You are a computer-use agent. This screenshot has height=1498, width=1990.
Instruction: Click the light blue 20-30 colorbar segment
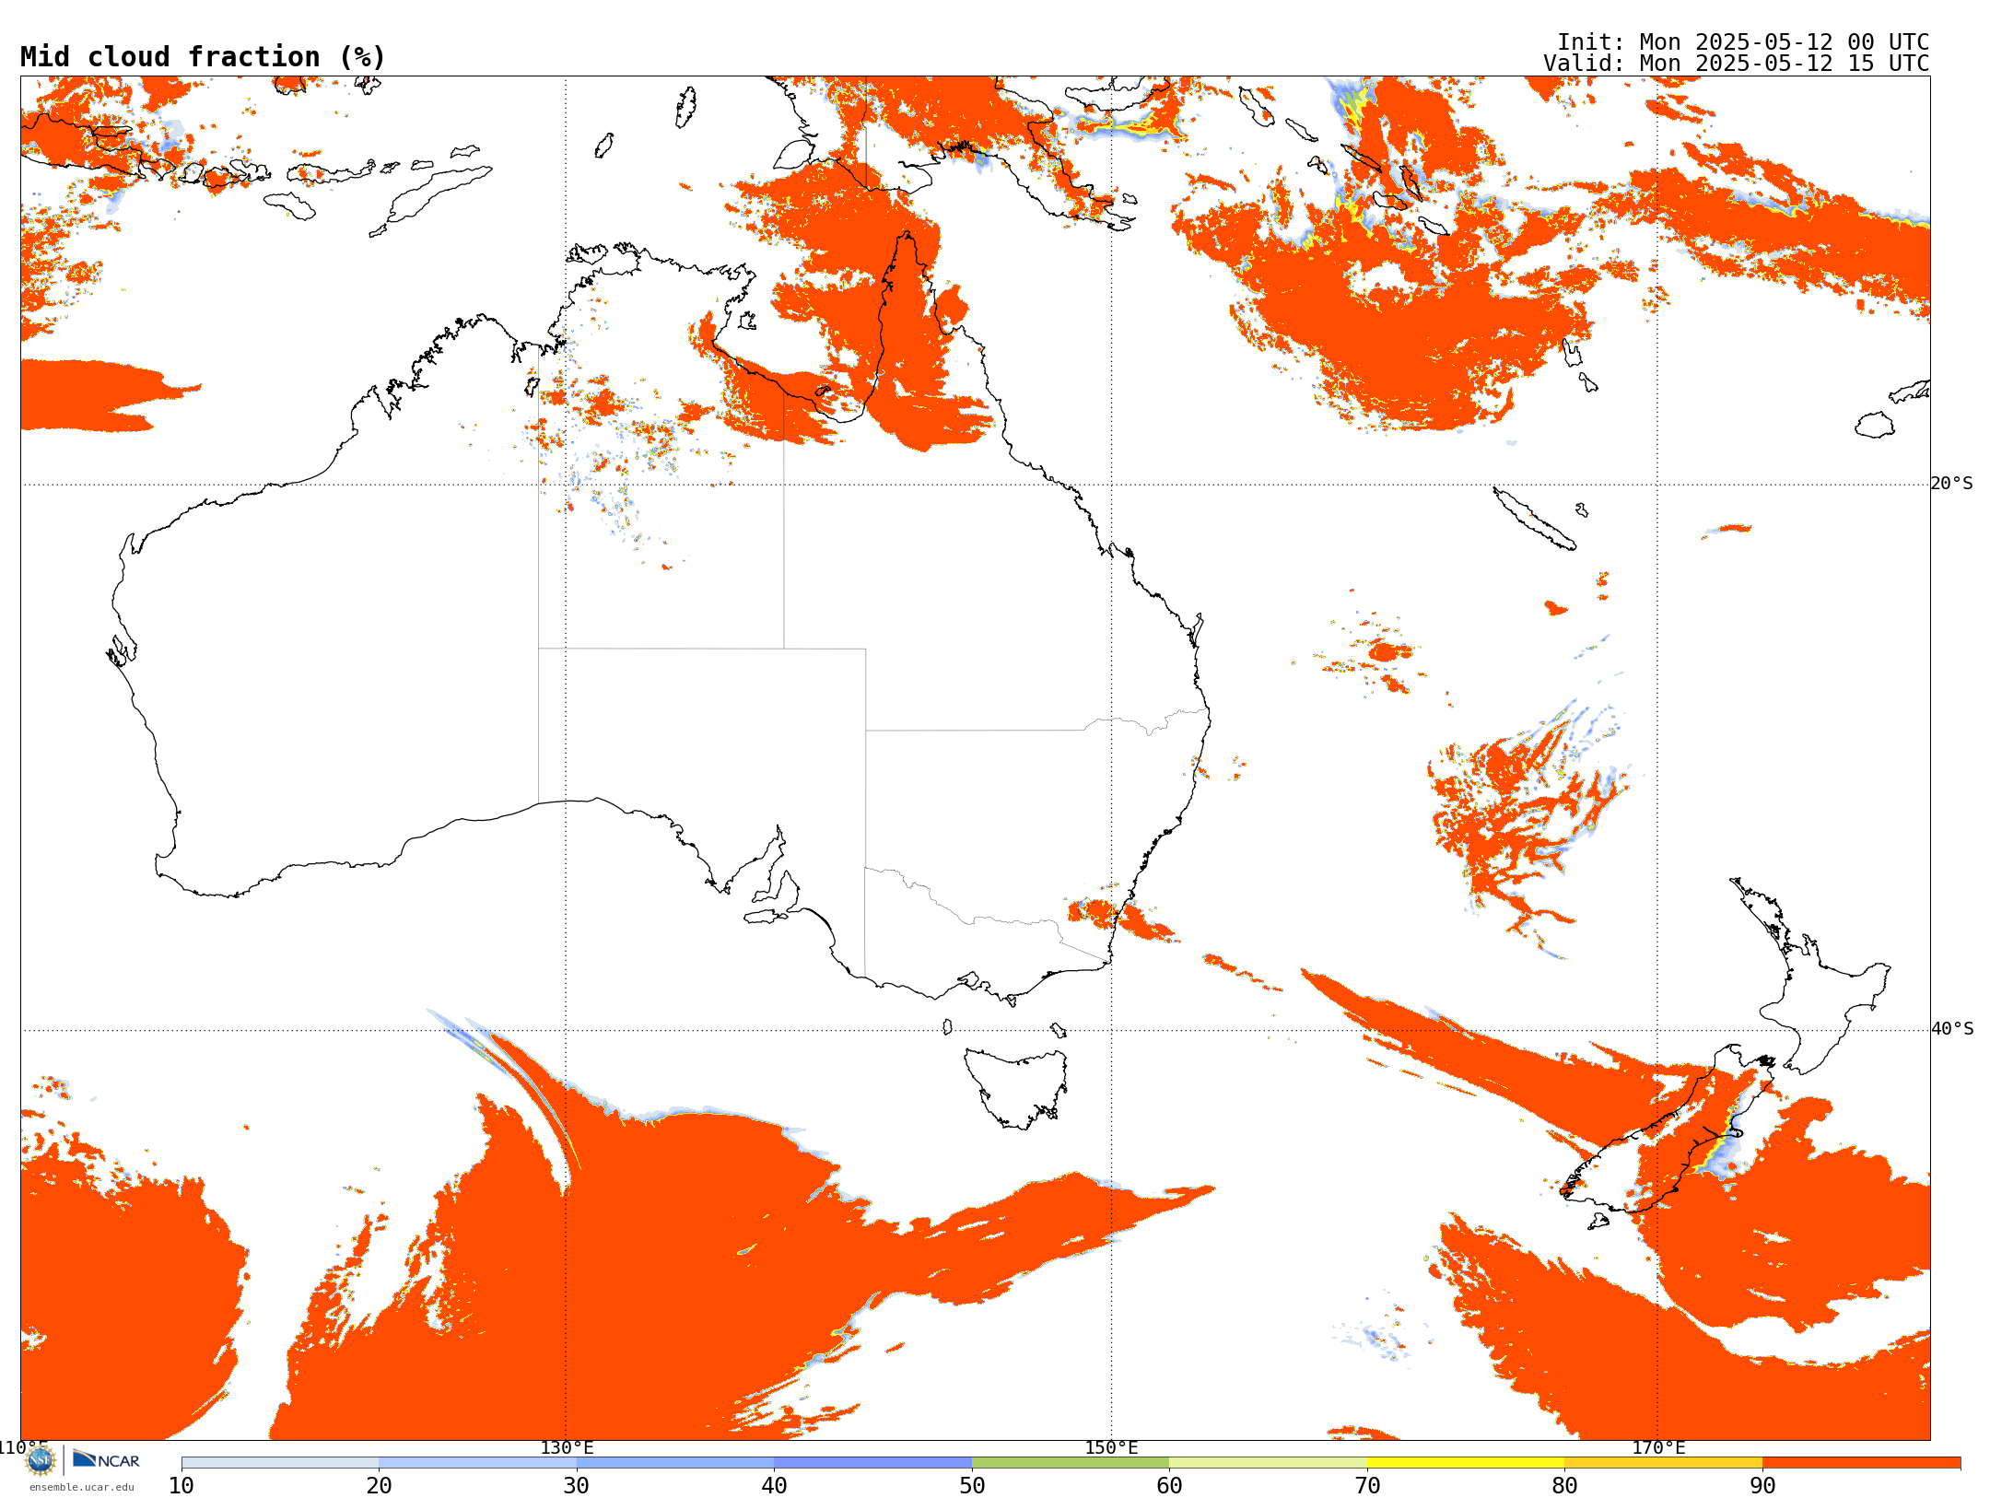(x=477, y=1462)
